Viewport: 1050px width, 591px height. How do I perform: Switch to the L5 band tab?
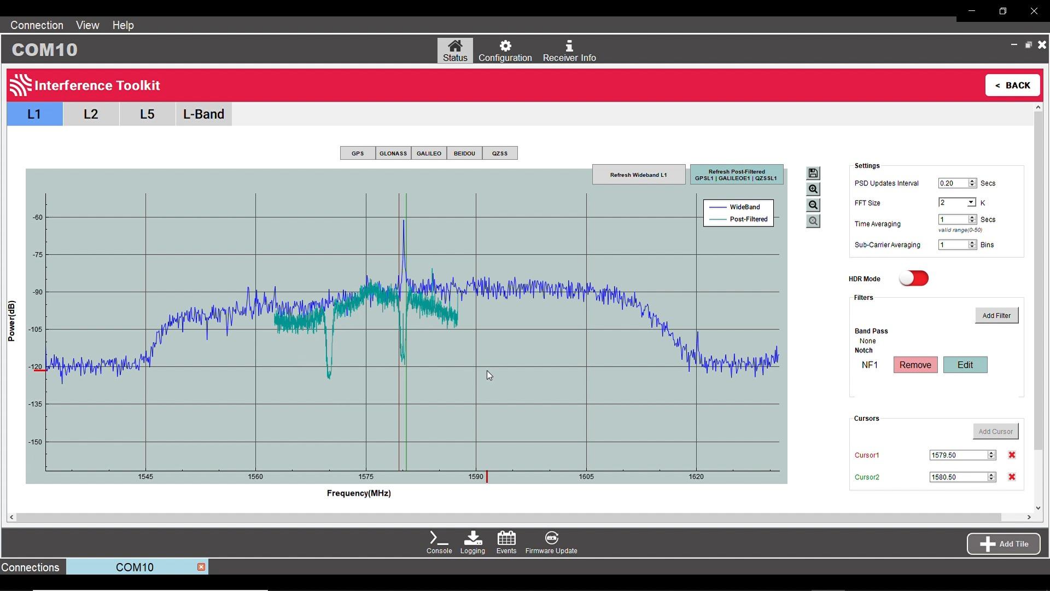tap(147, 114)
